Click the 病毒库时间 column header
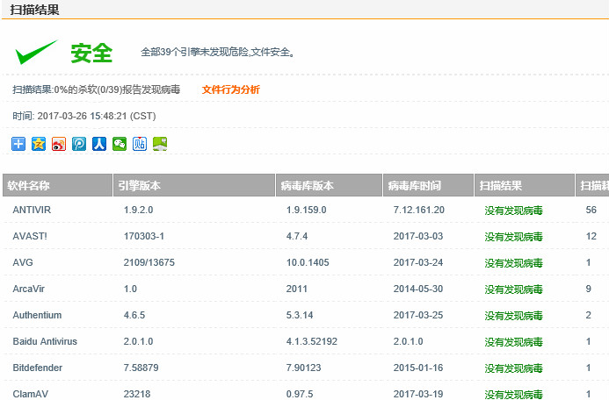This screenshot has width=609, height=400. click(428, 185)
